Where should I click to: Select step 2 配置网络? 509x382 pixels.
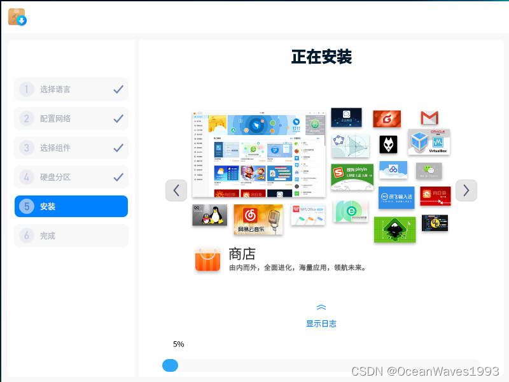(x=71, y=118)
